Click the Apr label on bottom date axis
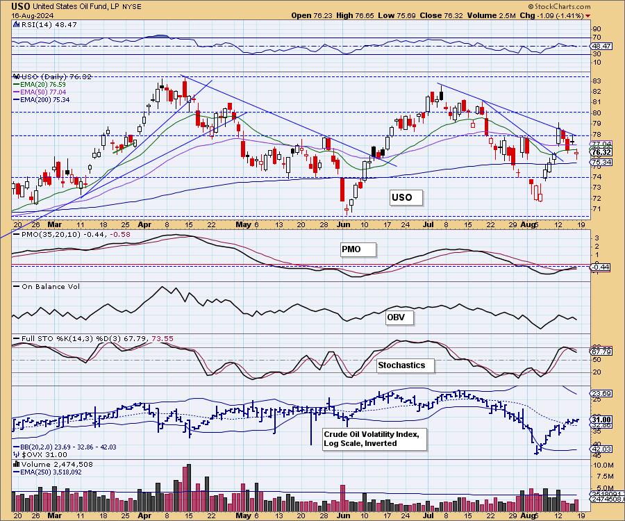 144,515
